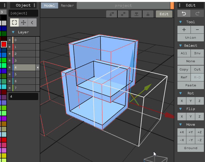The image size is (205, 162).
Task: Toggle visibility dot for layer 0
Action: (10, 40)
